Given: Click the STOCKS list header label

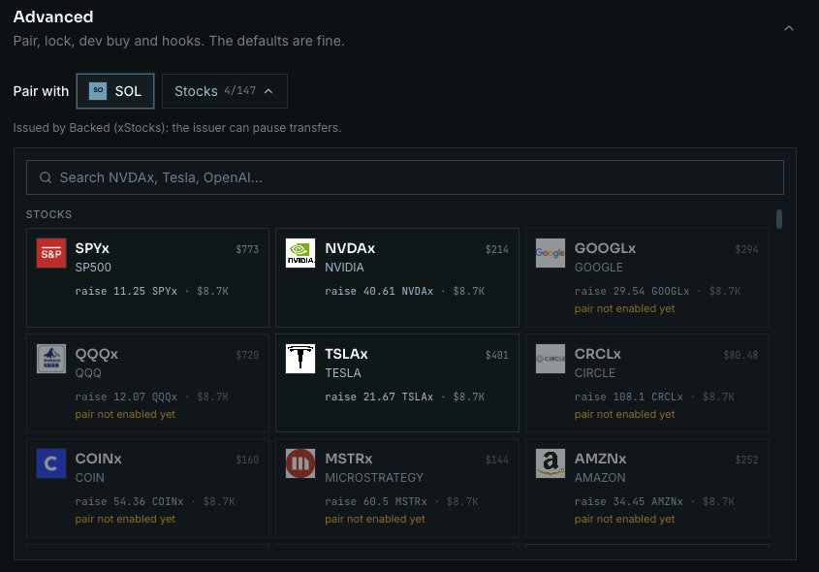Looking at the screenshot, I should 49,214.
